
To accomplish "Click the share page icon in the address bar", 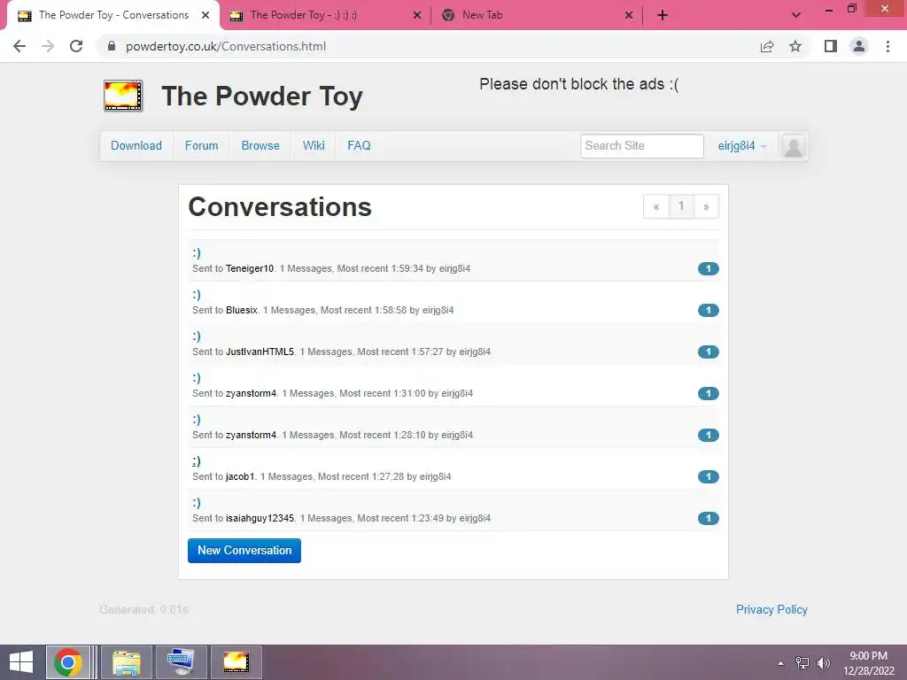I will click(767, 46).
